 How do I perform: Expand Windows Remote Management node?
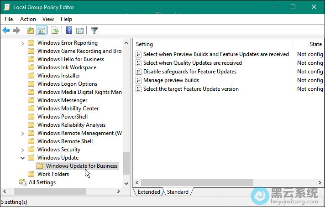[x=23, y=133]
